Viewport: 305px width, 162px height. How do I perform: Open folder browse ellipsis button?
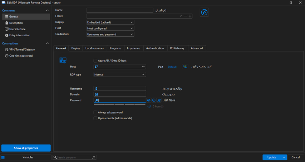pos(185,16)
